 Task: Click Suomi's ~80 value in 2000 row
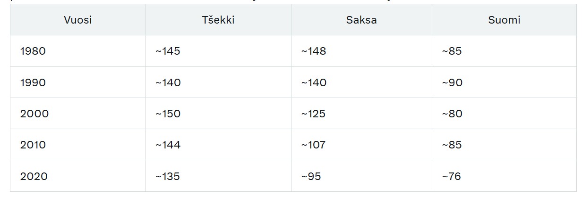coord(452,114)
